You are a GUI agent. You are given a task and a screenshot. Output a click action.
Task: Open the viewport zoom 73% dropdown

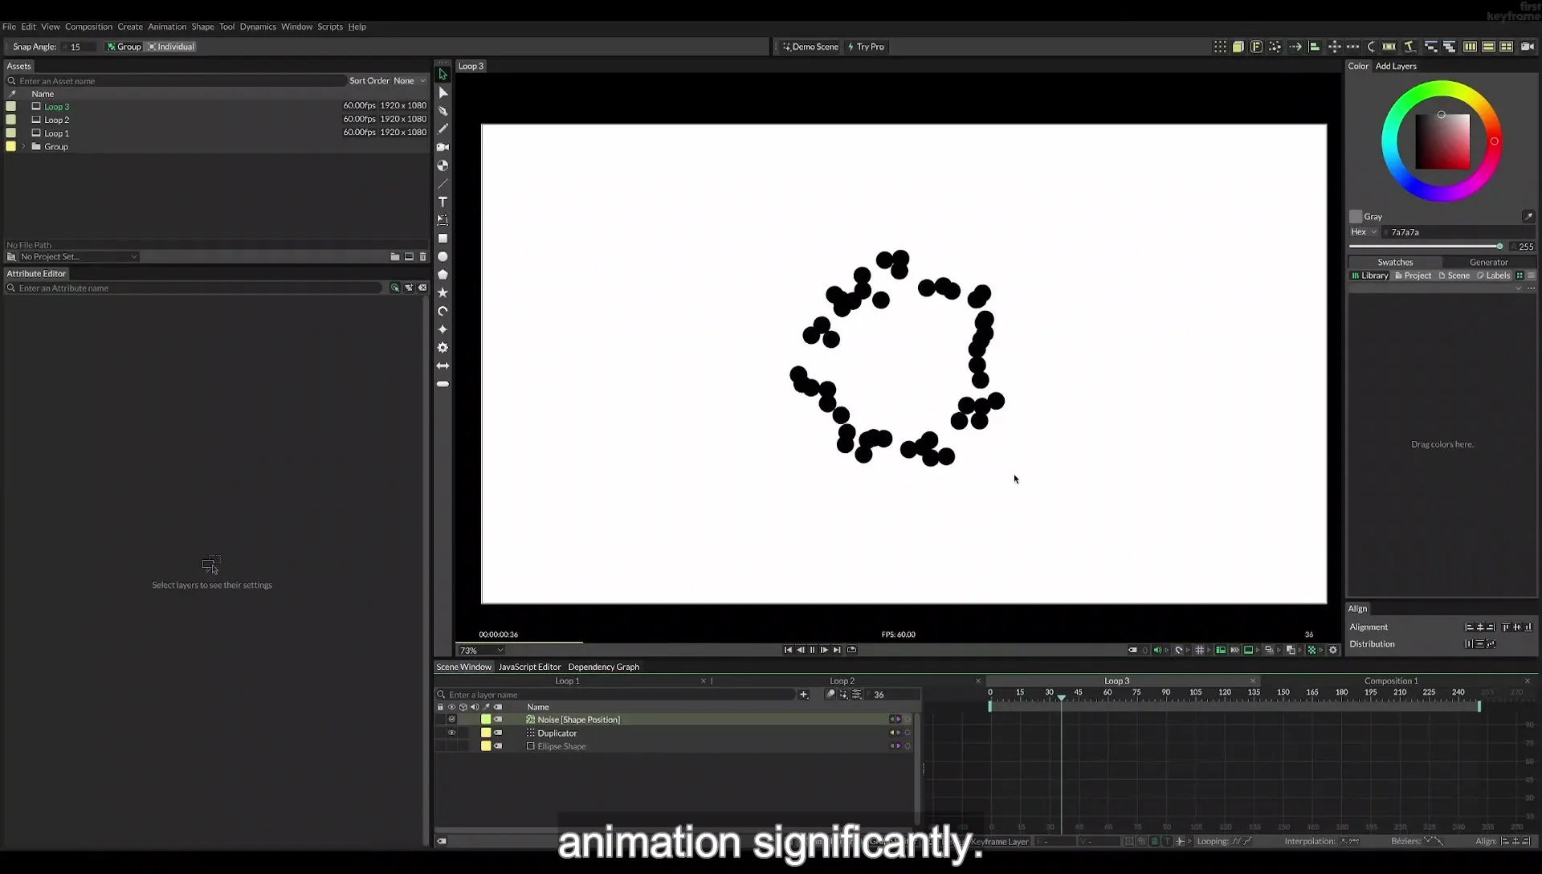480,651
